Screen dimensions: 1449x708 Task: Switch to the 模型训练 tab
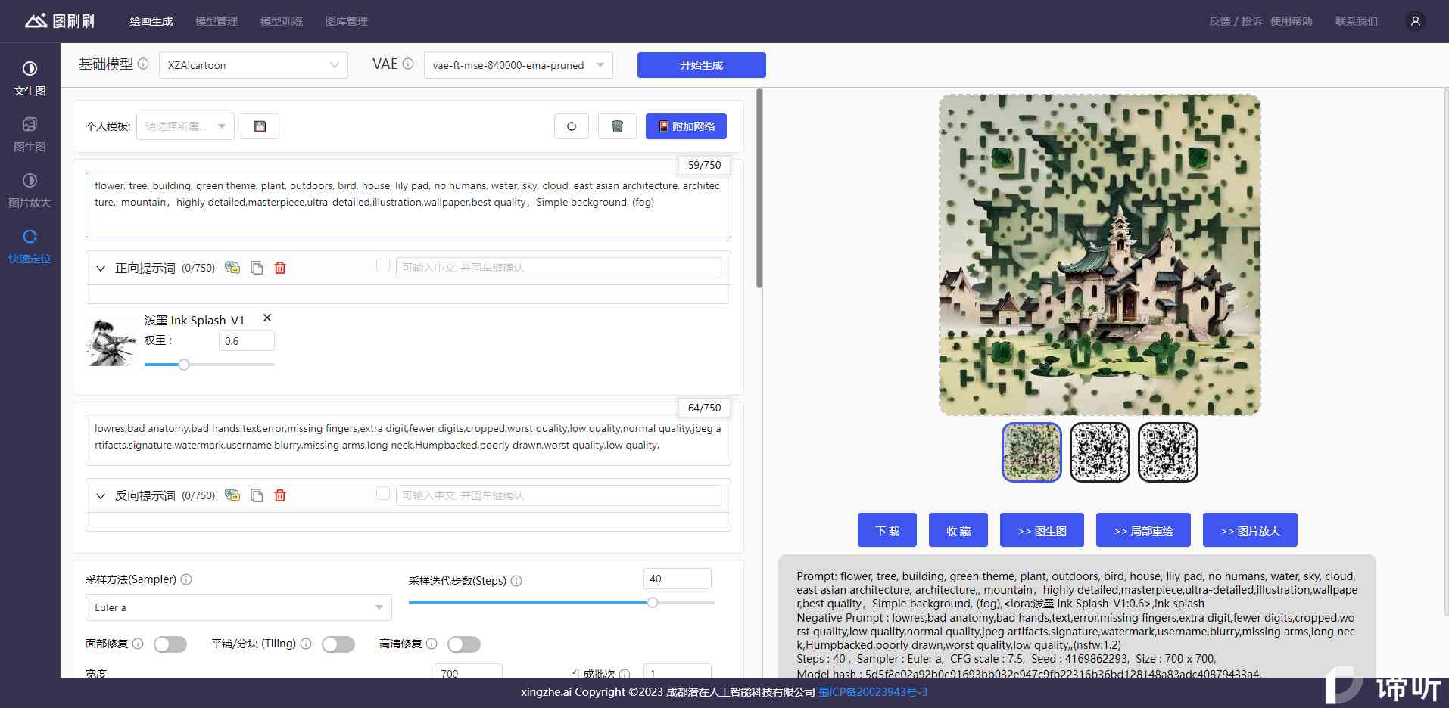[282, 21]
